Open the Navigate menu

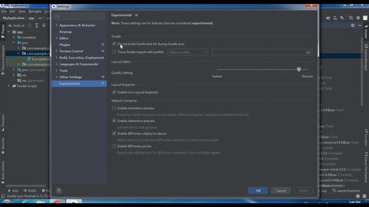click(35, 11)
